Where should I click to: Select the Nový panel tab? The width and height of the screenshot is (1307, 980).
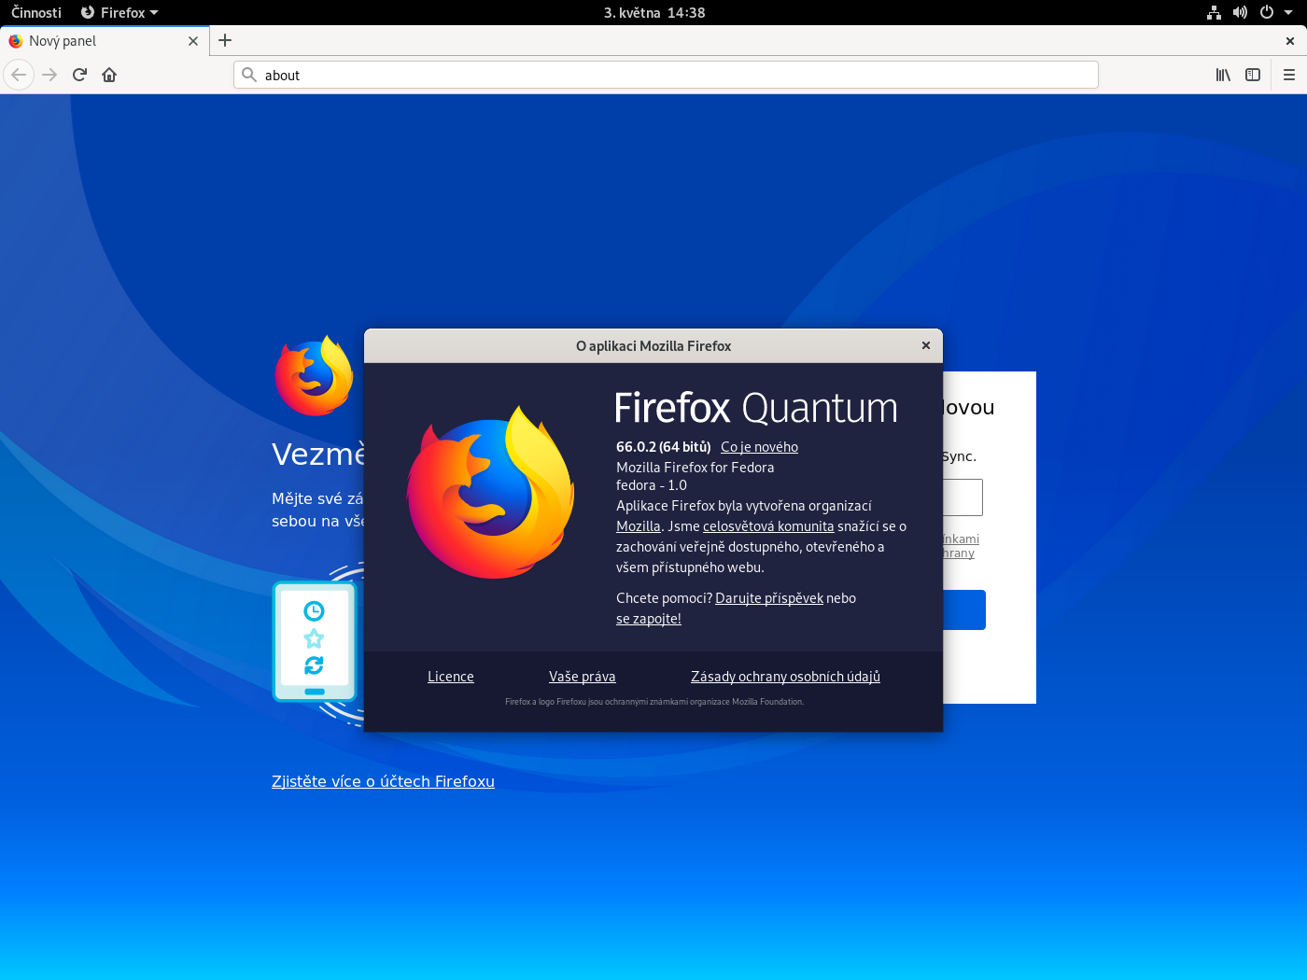click(93, 41)
